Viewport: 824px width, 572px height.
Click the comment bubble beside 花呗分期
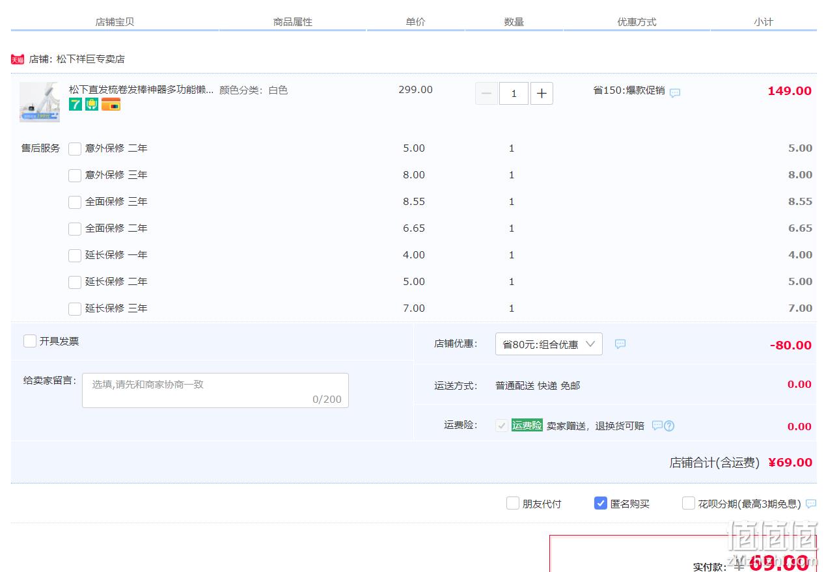click(811, 504)
